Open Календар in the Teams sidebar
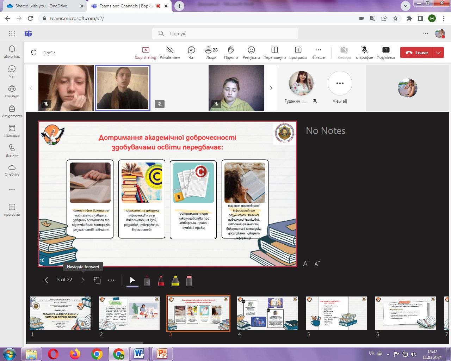 [x=12, y=130]
